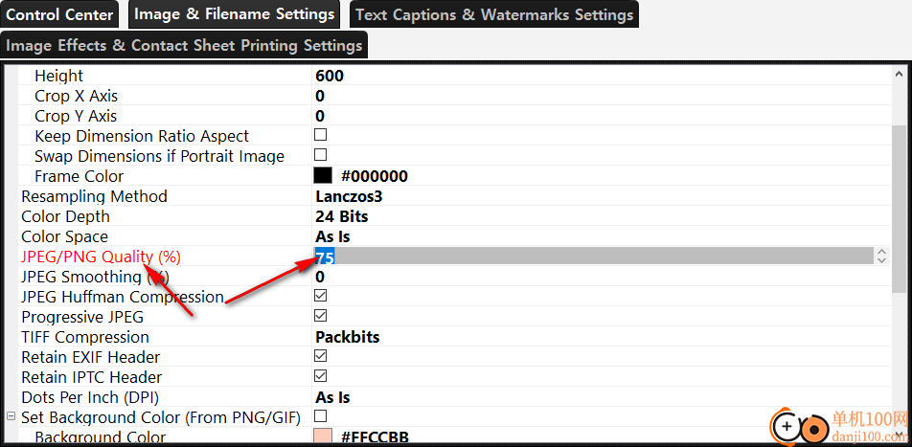Toggle Retain EXIF Header checkbox

pos(321,357)
